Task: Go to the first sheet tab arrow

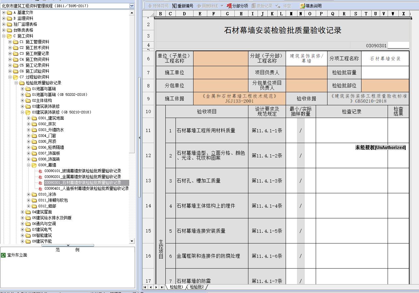Action: pos(145,287)
